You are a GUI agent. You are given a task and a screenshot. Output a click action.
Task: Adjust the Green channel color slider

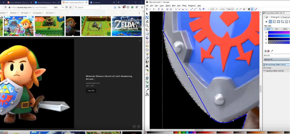[x=279, y=36]
